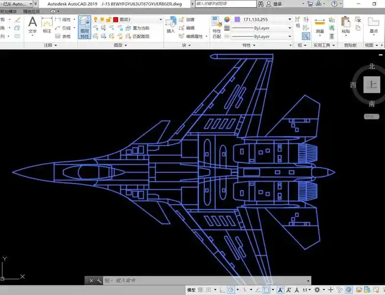The width and height of the screenshot is (385, 295).
Task: Click ViewCube 北 north compass label
Action: [372, 67]
